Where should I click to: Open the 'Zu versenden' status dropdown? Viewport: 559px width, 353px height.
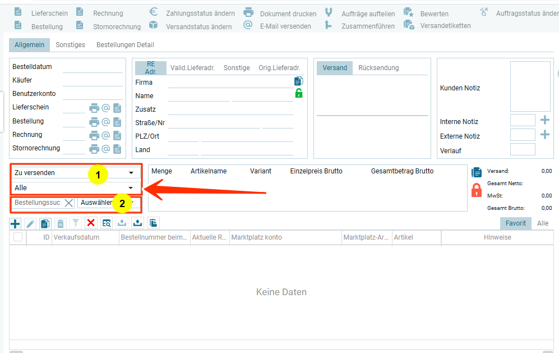[76, 173]
